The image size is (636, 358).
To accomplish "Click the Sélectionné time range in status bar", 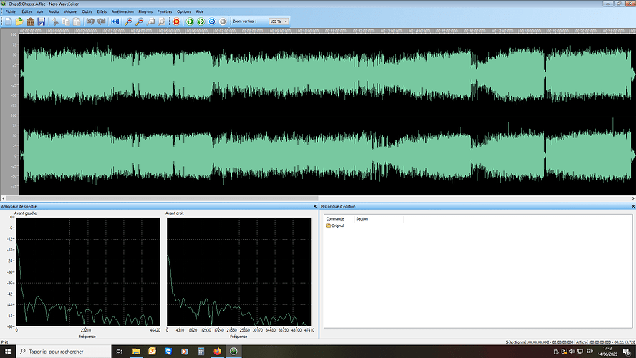I will tap(539, 342).
